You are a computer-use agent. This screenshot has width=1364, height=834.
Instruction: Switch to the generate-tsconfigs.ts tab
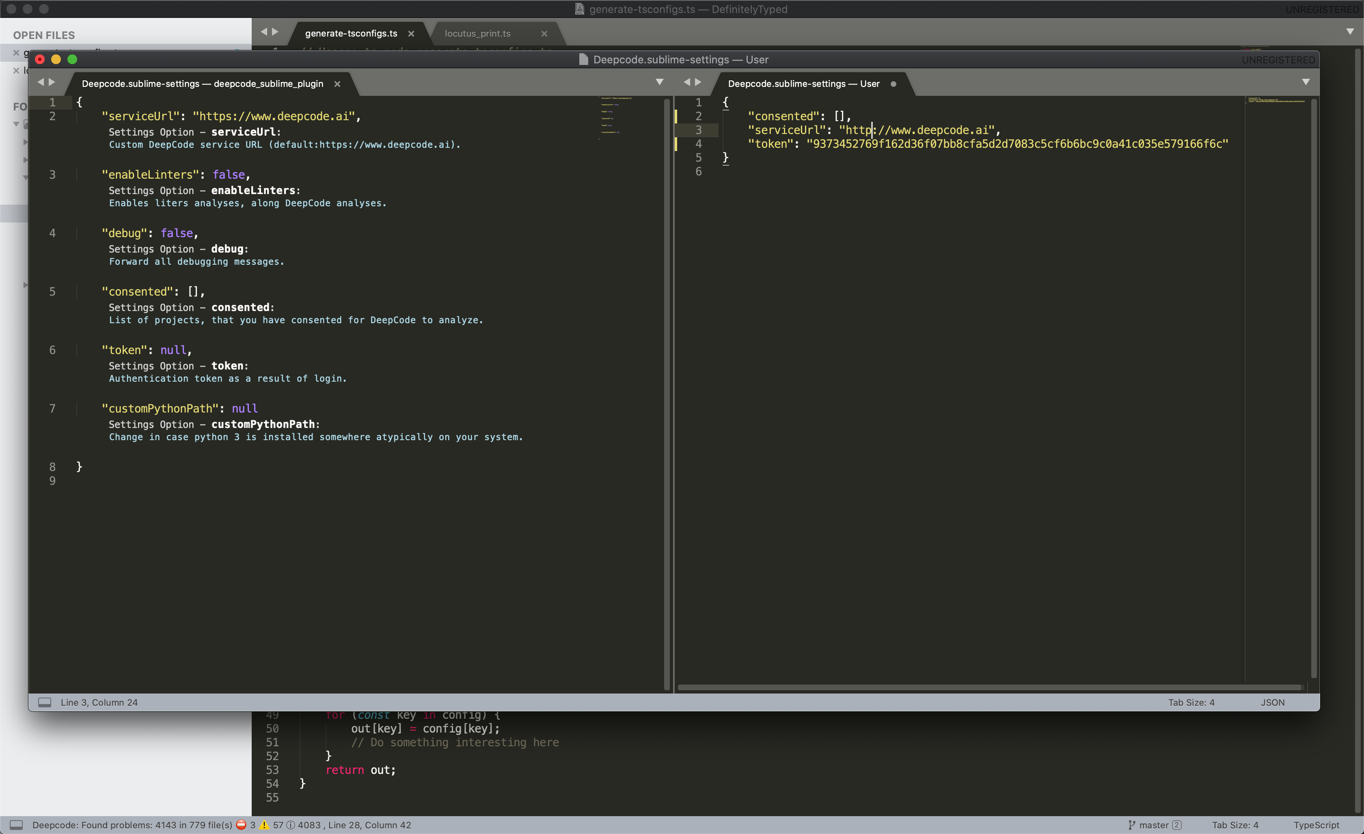(351, 33)
